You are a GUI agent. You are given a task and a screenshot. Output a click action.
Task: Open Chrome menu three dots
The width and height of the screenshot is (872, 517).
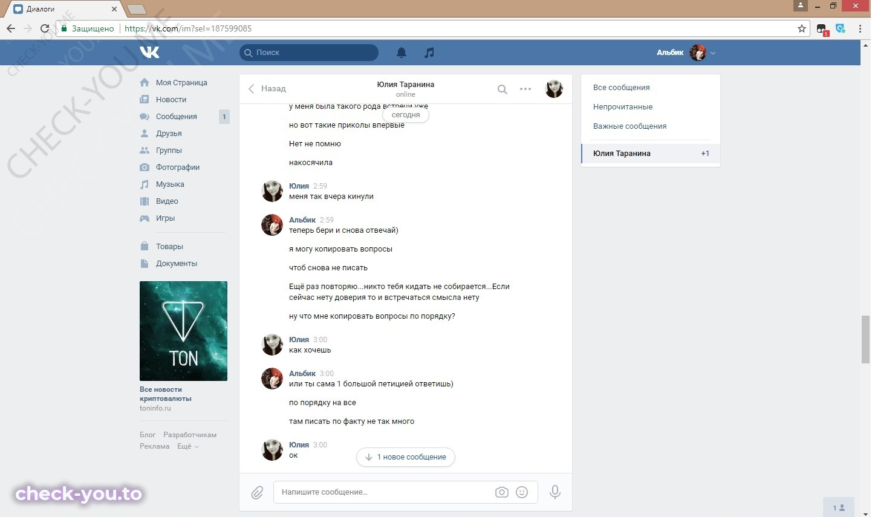coord(860,28)
